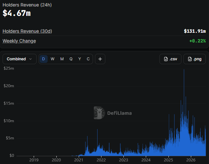Click the 2021 x-axis label
This screenshot has width=209, height=164.
tap(79, 160)
